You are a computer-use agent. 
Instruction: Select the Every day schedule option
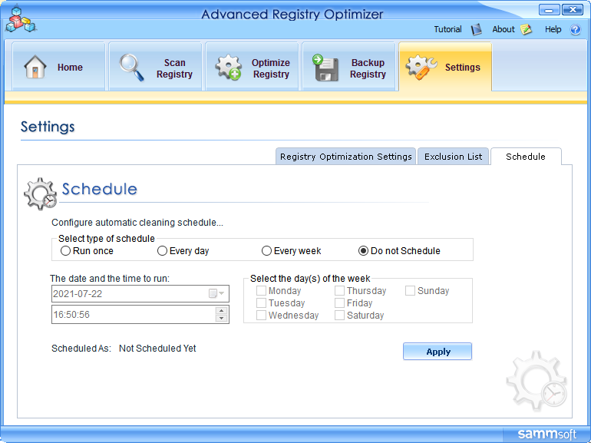[x=162, y=251]
